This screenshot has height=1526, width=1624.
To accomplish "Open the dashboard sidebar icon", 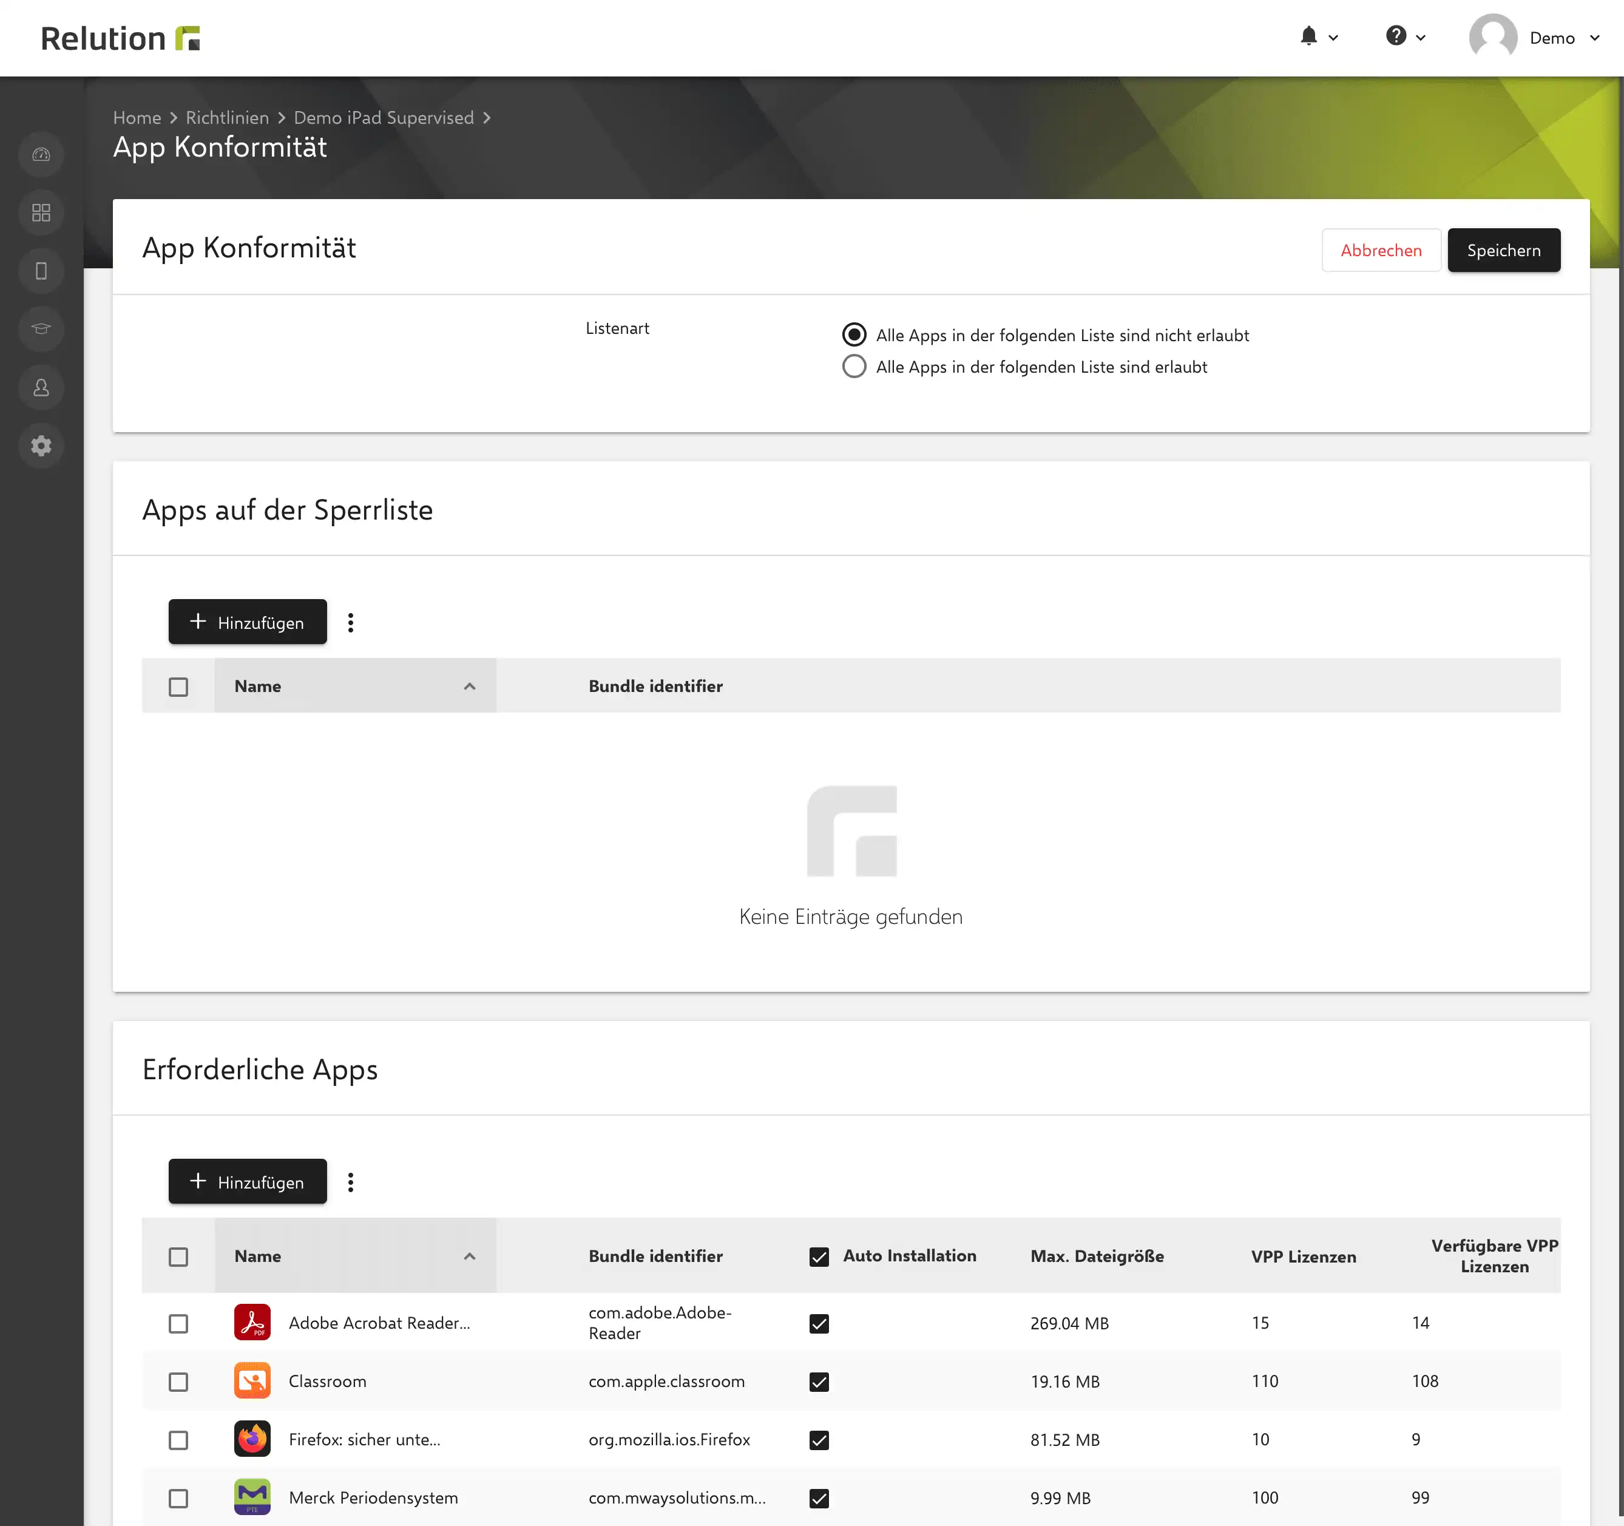I will [x=41, y=154].
